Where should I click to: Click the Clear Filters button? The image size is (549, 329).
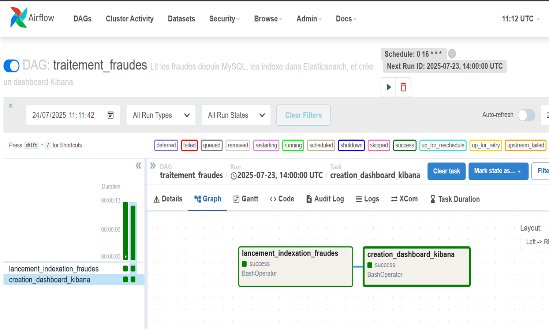(x=303, y=115)
